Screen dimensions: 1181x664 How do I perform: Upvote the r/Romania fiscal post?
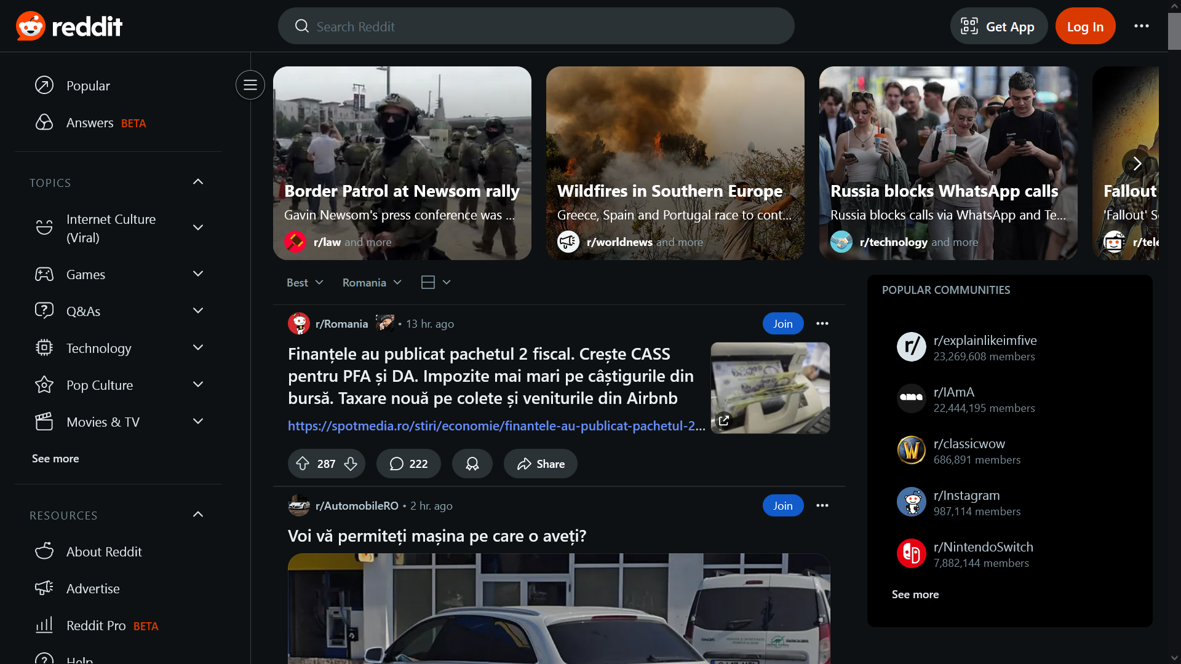point(303,464)
